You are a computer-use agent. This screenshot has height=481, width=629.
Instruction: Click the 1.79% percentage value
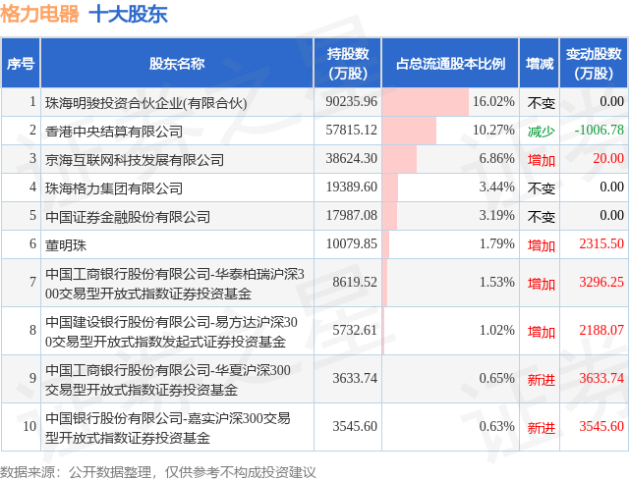click(x=496, y=243)
